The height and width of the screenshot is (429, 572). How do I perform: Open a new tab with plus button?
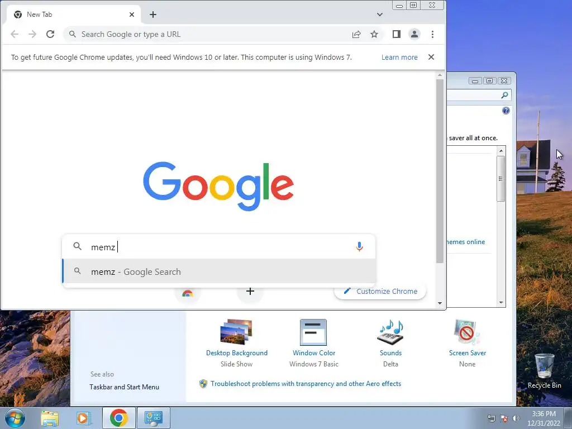pyautogui.click(x=153, y=15)
